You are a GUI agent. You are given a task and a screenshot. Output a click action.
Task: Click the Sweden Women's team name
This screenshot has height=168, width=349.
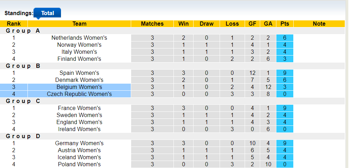[79, 115]
